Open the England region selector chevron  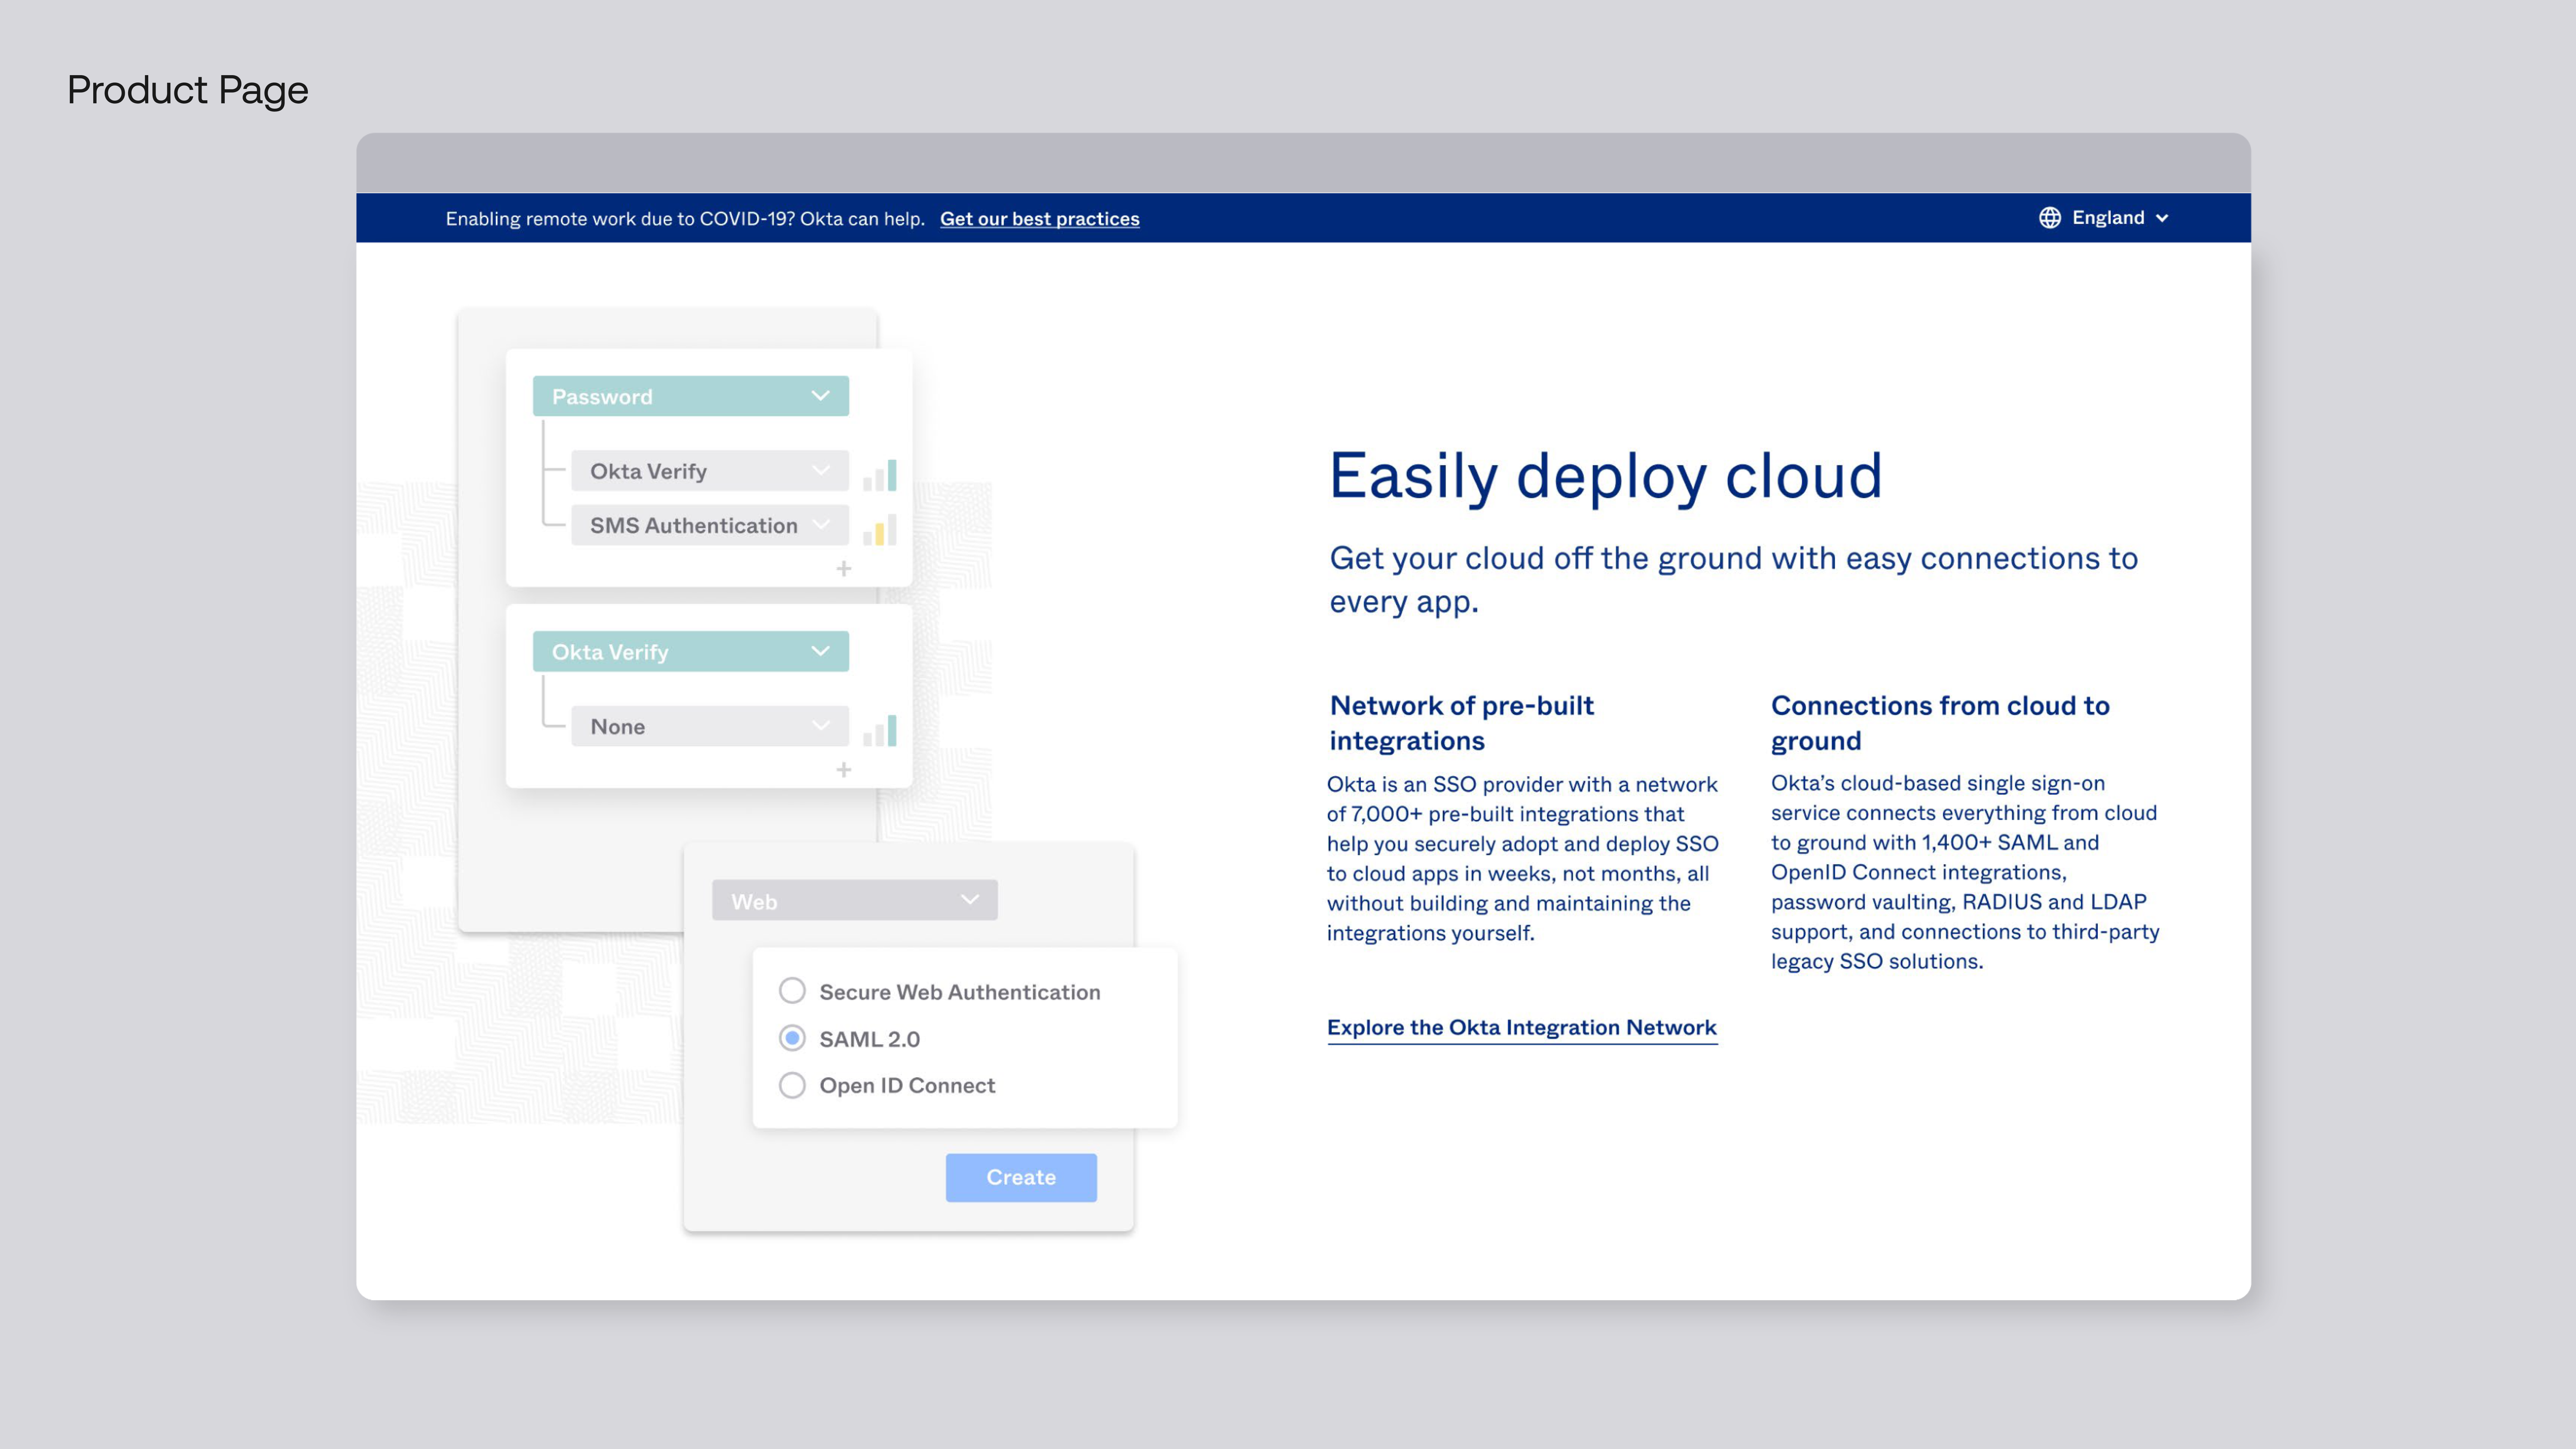[x=2162, y=218]
